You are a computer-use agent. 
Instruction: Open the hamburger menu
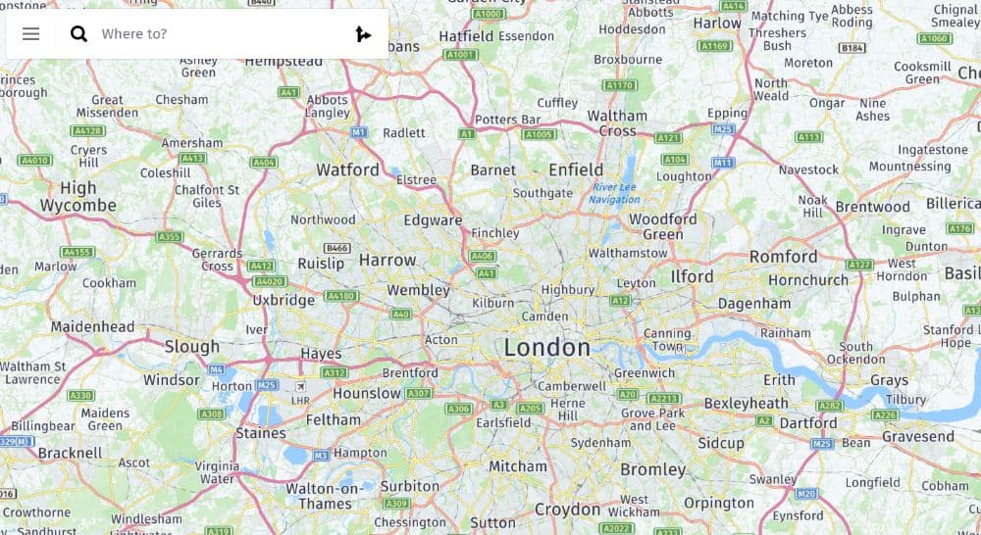tap(30, 33)
